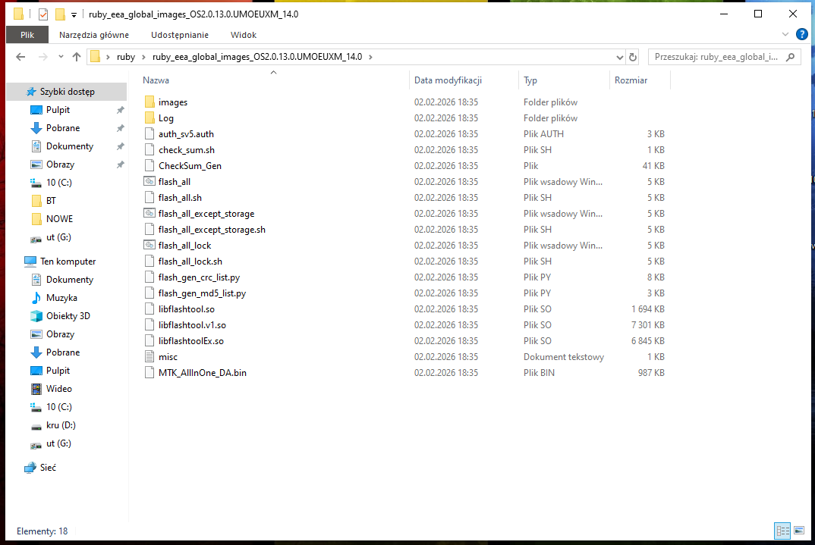Open the recent locations dropdown arrow
The height and width of the screenshot is (545, 815).
[59, 57]
